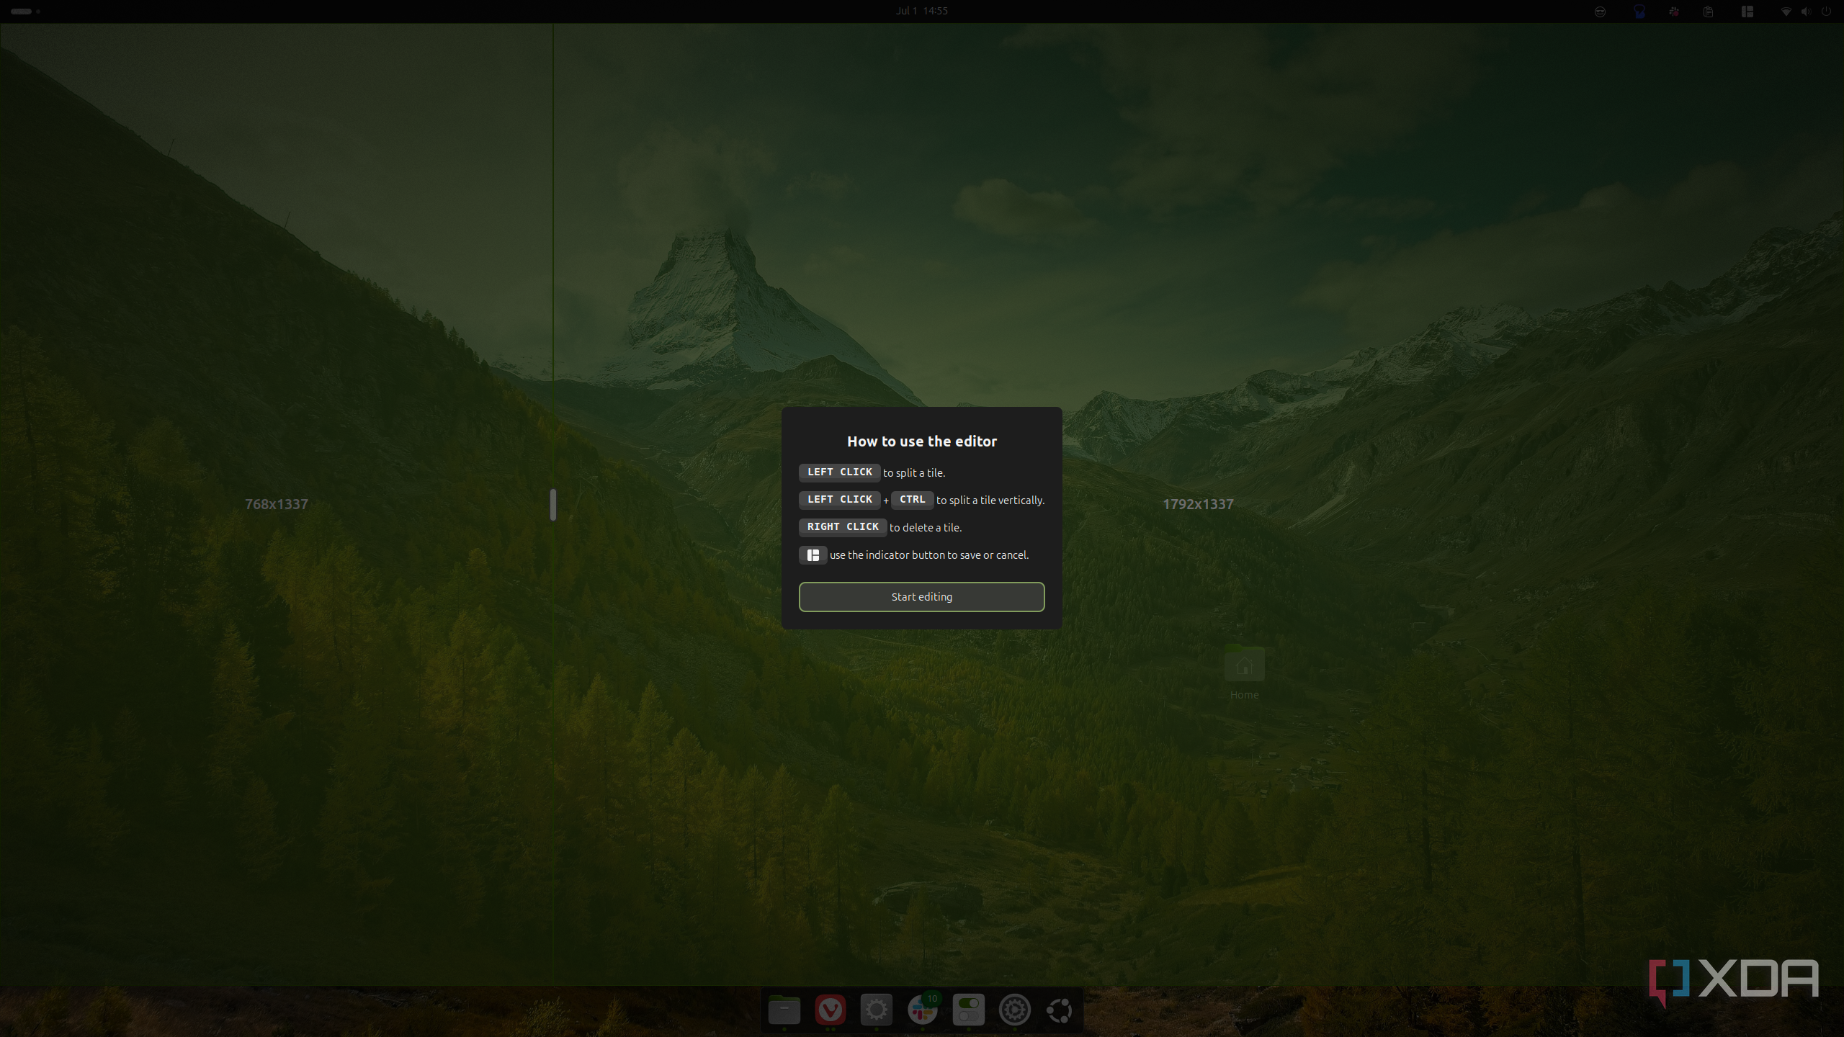Open the Slack tray icon in top bar
The image size is (1844, 1037).
click(1674, 12)
